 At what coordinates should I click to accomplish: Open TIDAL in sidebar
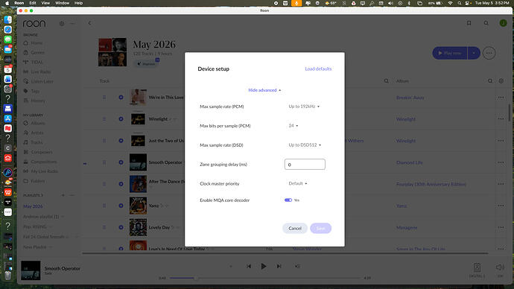[37, 62]
